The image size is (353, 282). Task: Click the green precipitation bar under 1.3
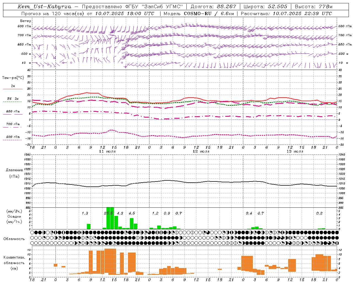click(89, 227)
